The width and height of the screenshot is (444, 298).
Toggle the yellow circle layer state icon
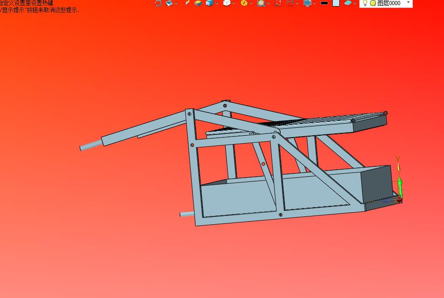(x=373, y=3)
